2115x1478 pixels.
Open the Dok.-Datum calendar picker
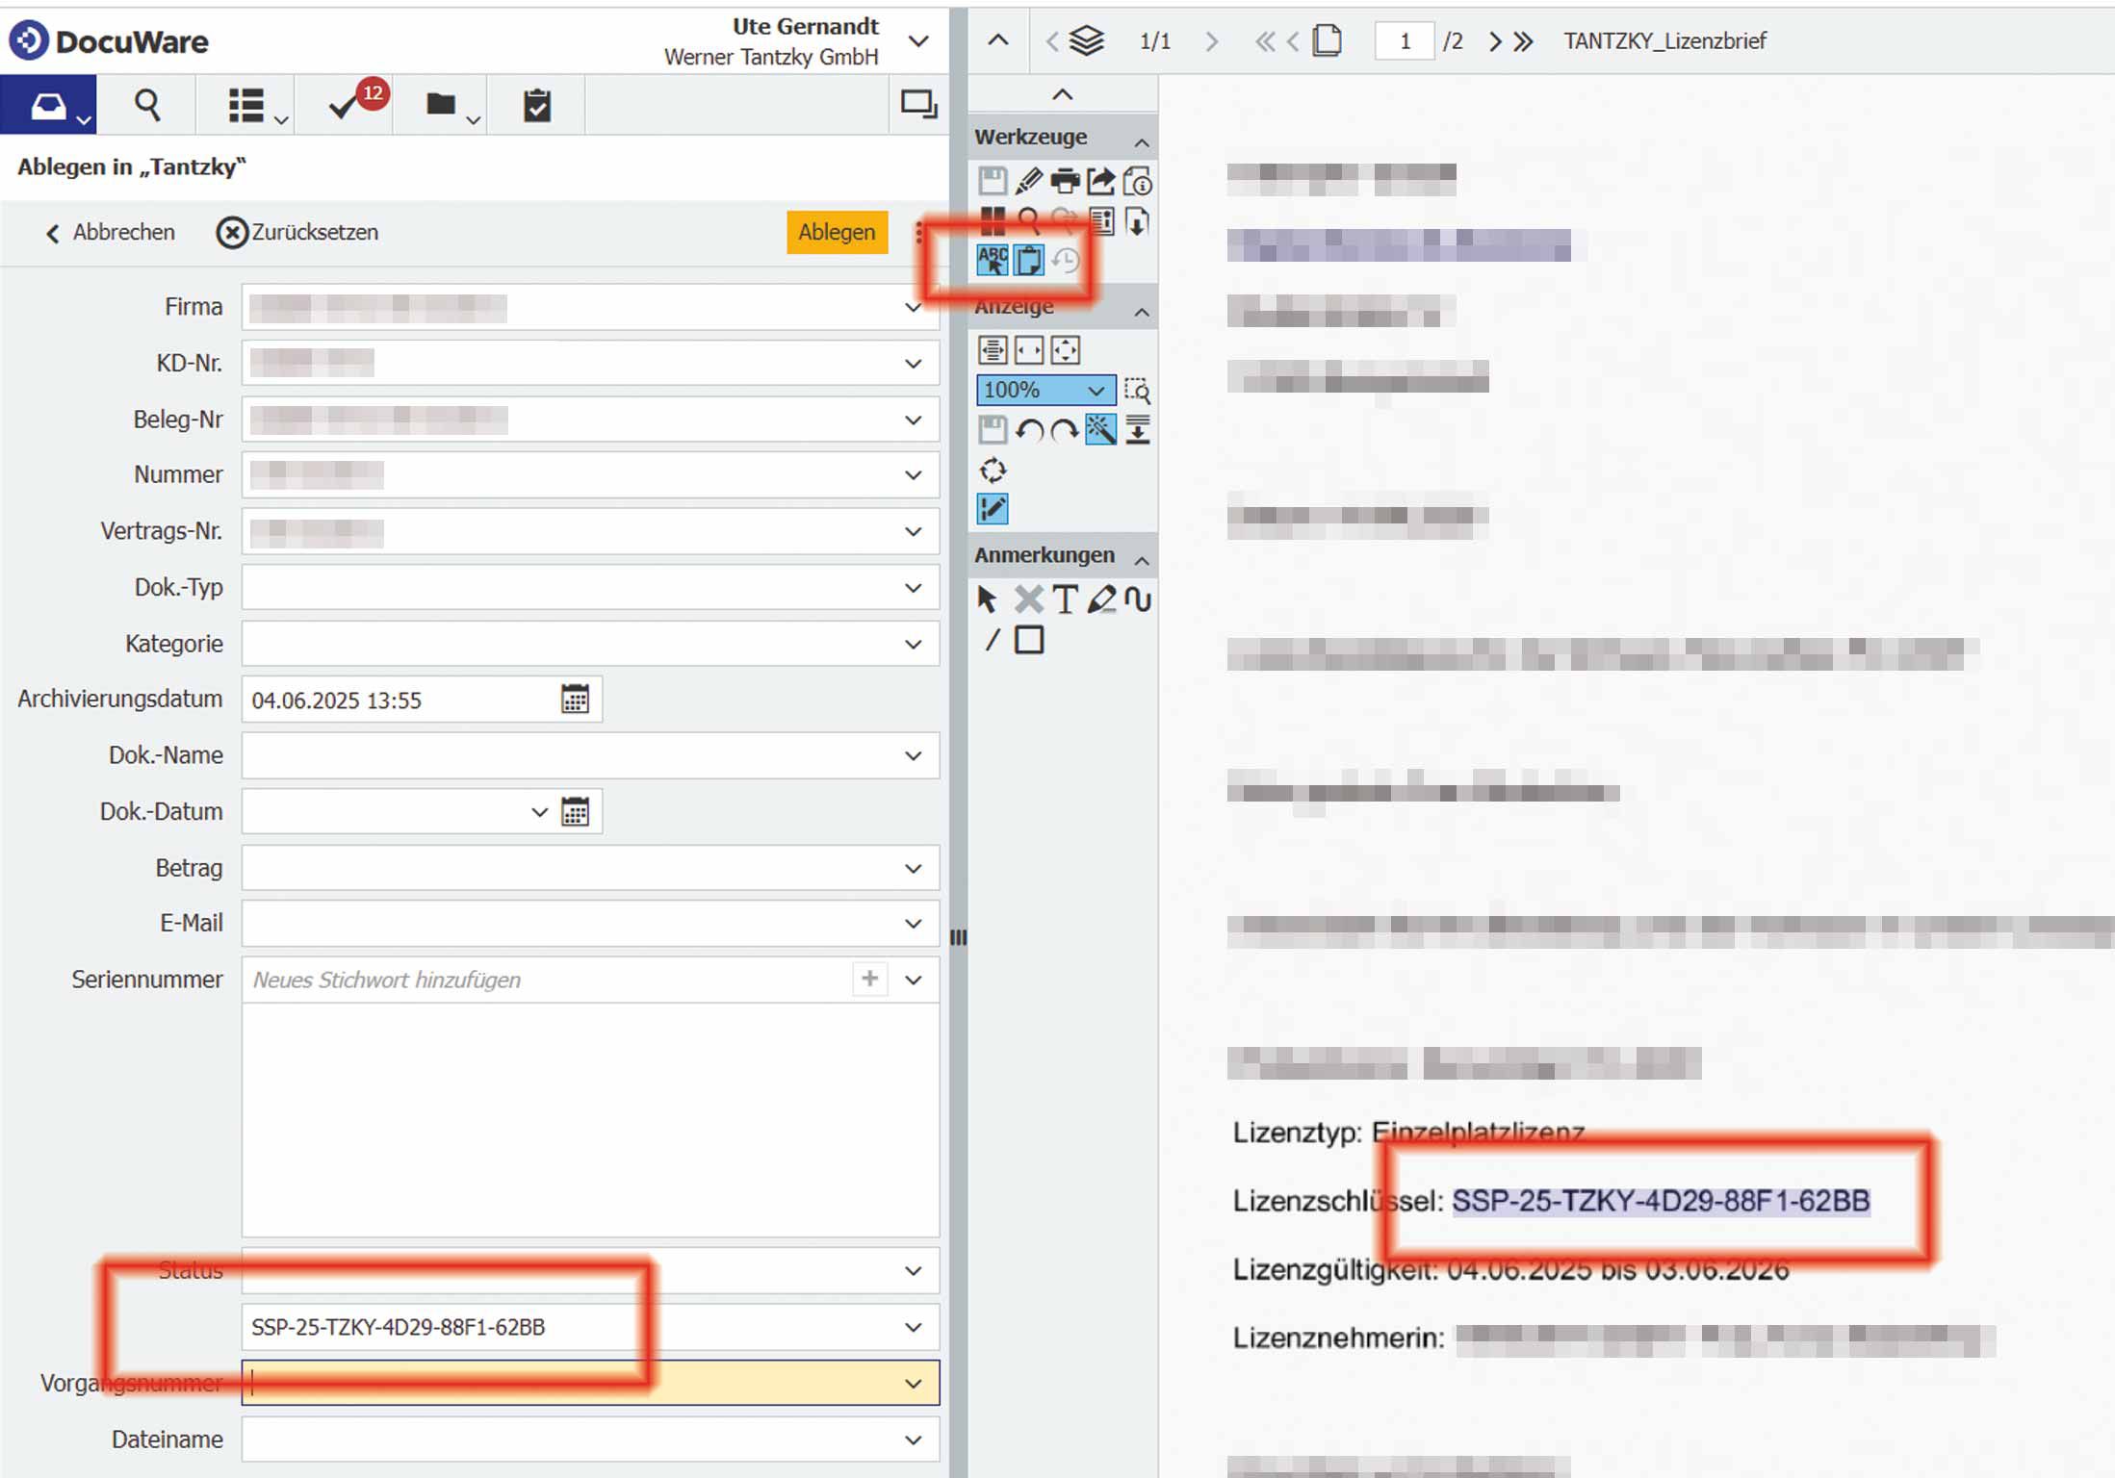(575, 812)
